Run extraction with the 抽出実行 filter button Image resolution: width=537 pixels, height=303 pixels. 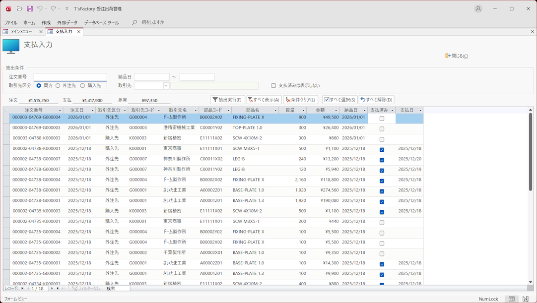click(x=227, y=100)
